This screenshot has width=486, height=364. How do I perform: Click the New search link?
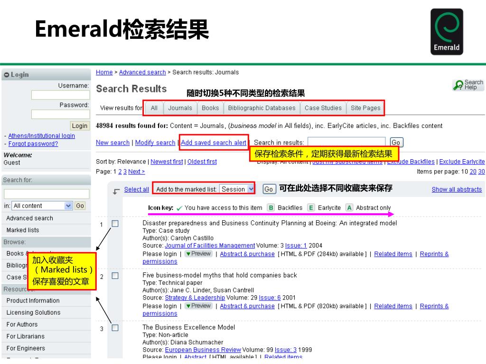112,143
